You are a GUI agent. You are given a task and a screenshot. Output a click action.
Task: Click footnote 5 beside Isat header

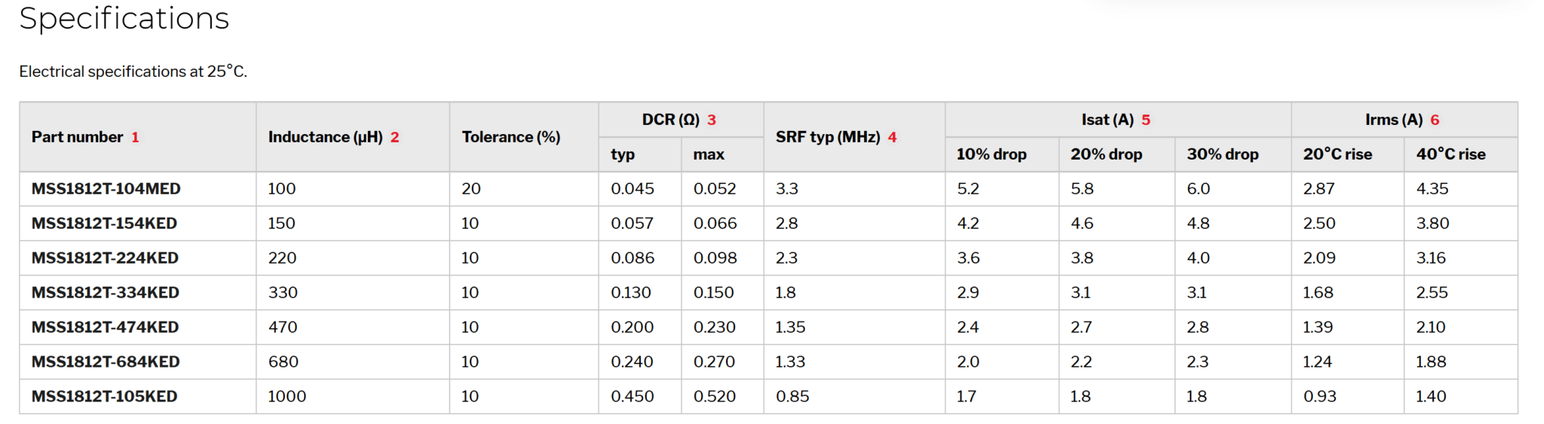coord(1145,120)
